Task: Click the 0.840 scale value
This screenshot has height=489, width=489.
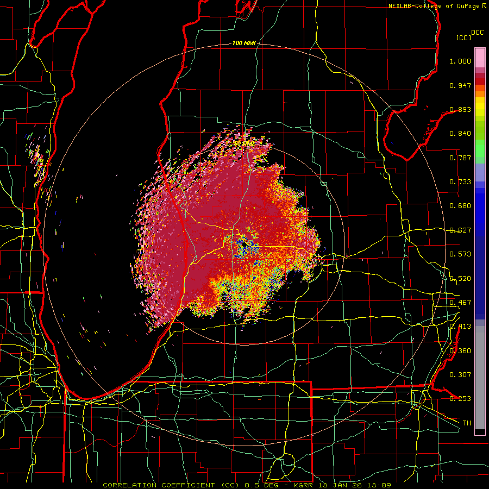Action: pos(460,134)
